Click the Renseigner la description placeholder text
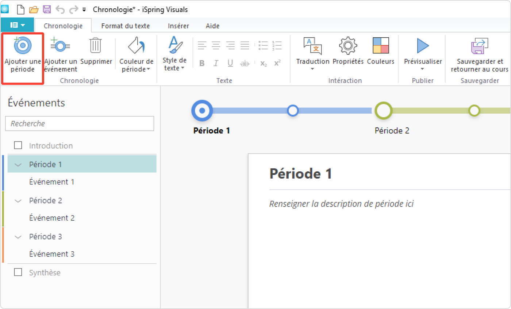 341,204
